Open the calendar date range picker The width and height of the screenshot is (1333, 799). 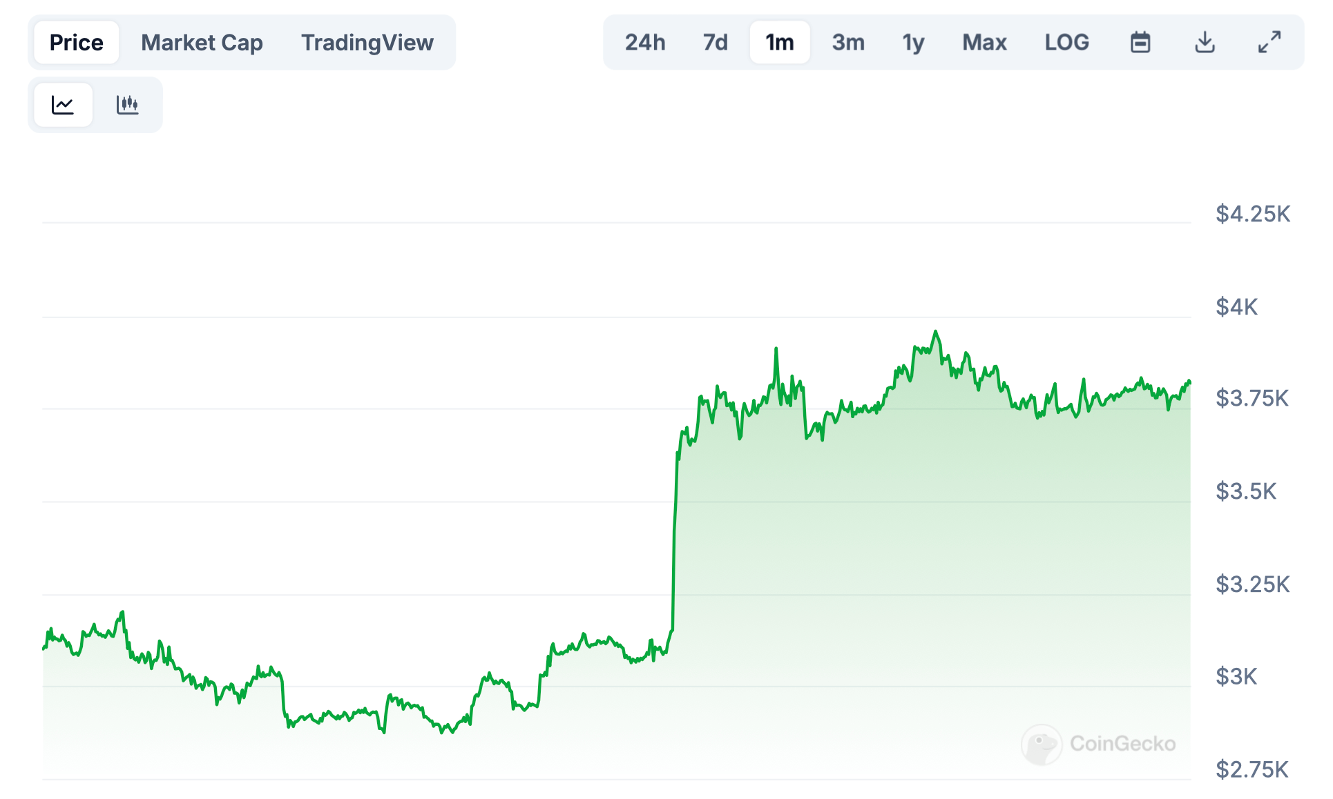tap(1140, 42)
